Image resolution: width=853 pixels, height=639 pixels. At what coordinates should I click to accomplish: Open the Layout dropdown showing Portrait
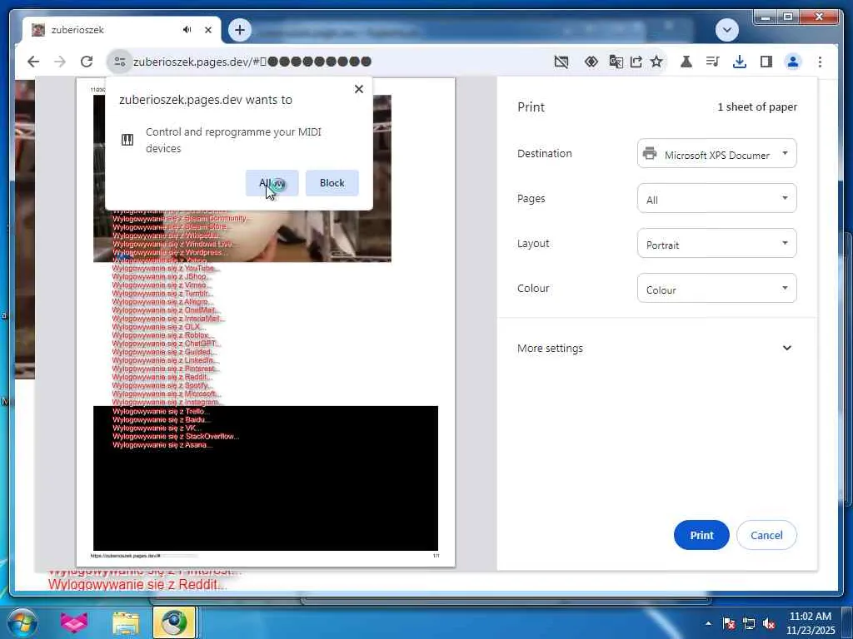click(716, 244)
